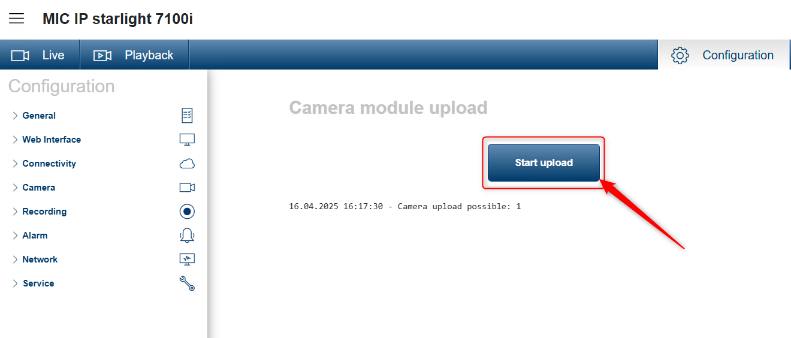Screen dimensions: 791x338
Task: Click the Recording circle icon
Action: pyautogui.click(x=187, y=212)
